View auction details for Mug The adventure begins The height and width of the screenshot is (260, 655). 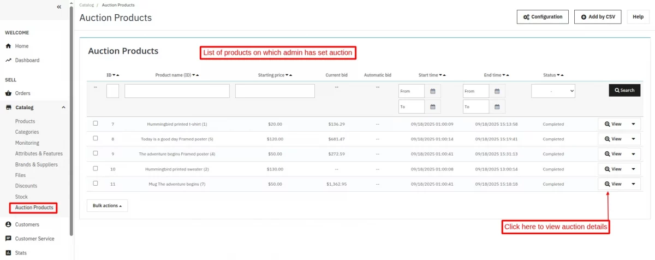point(612,184)
